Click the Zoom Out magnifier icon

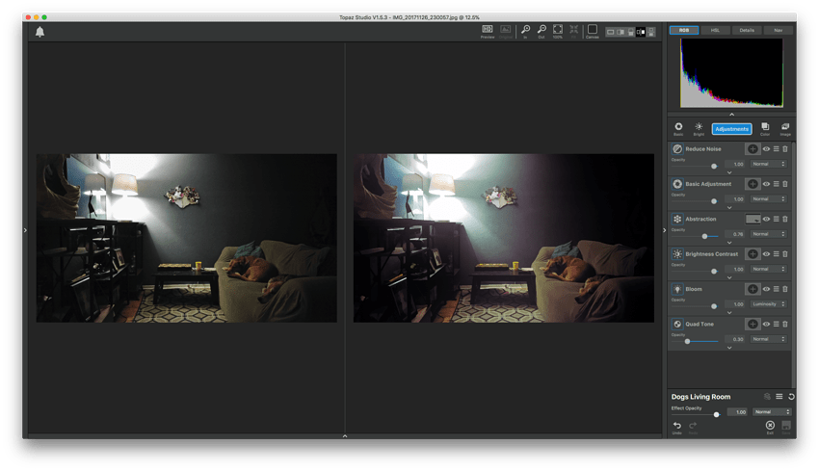coord(542,31)
